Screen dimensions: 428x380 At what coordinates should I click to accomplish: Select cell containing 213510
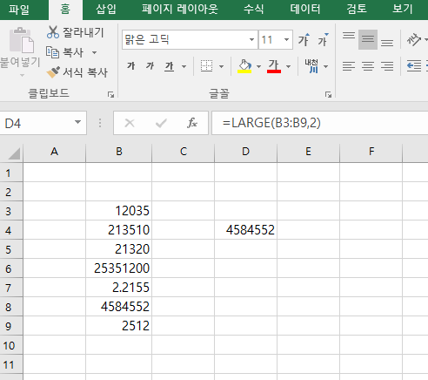click(x=119, y=230)
